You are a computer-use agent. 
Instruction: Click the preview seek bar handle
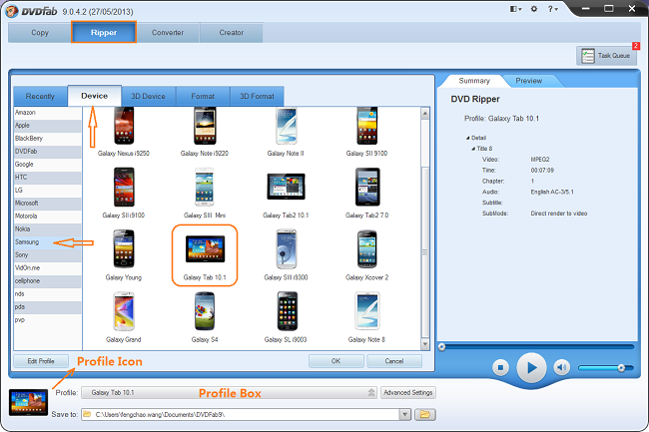coord(441,347)
